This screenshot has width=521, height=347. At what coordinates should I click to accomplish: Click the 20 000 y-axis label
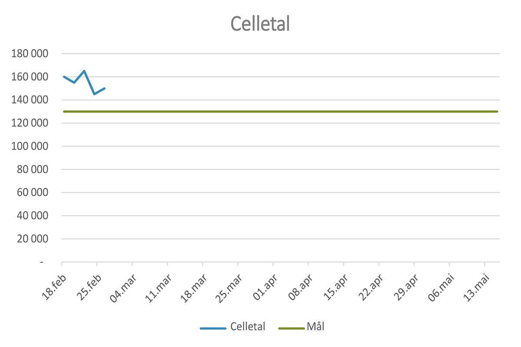coord(33,239)
